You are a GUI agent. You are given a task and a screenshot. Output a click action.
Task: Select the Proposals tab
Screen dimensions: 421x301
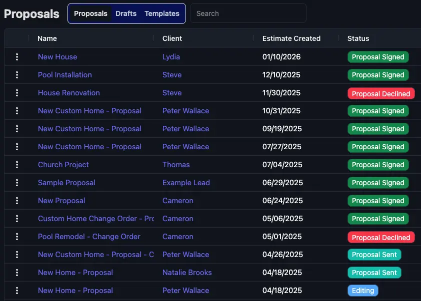coord(90,13)
